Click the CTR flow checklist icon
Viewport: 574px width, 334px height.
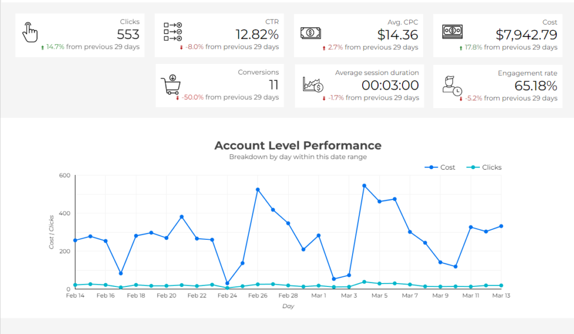(x=173, y=32)
